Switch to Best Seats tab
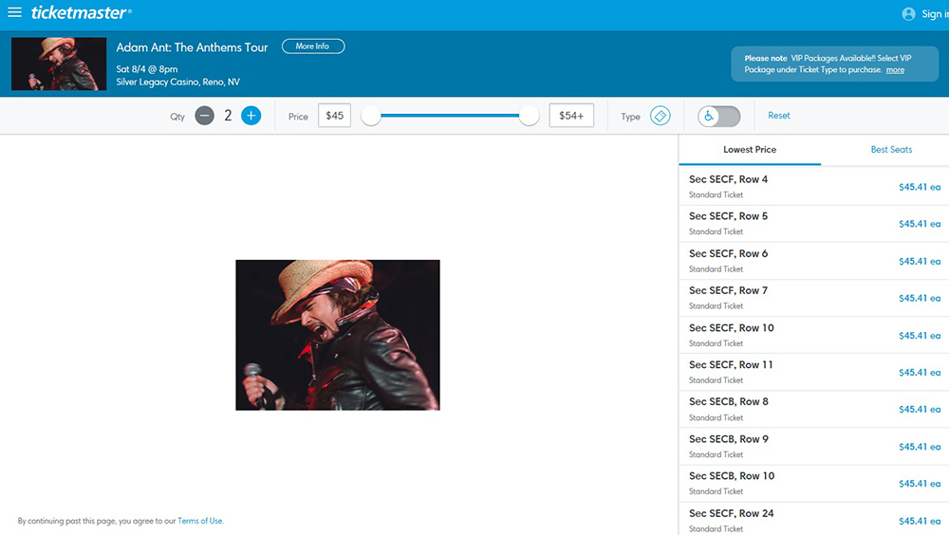The image size is (949, 535). pyautogui.click(x=891, y=150)
